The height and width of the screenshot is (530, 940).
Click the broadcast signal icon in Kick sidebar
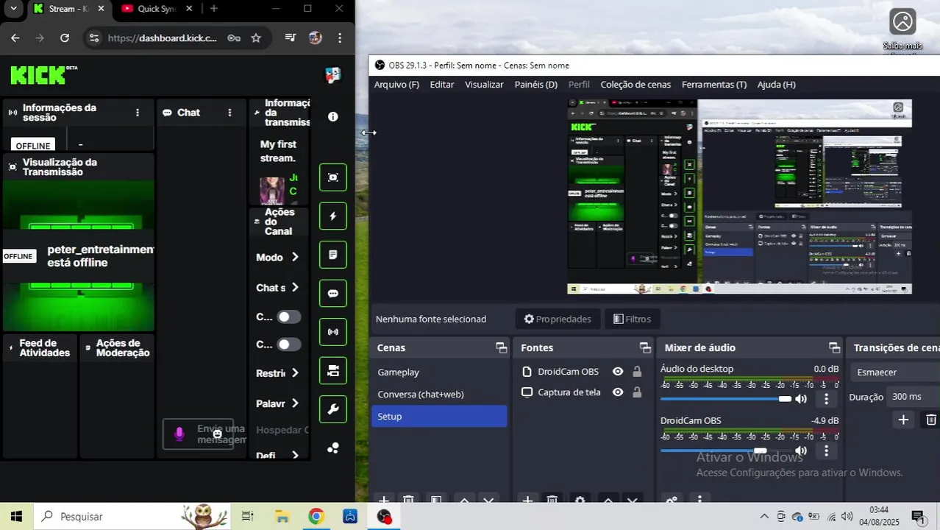[x=333, y=332]
